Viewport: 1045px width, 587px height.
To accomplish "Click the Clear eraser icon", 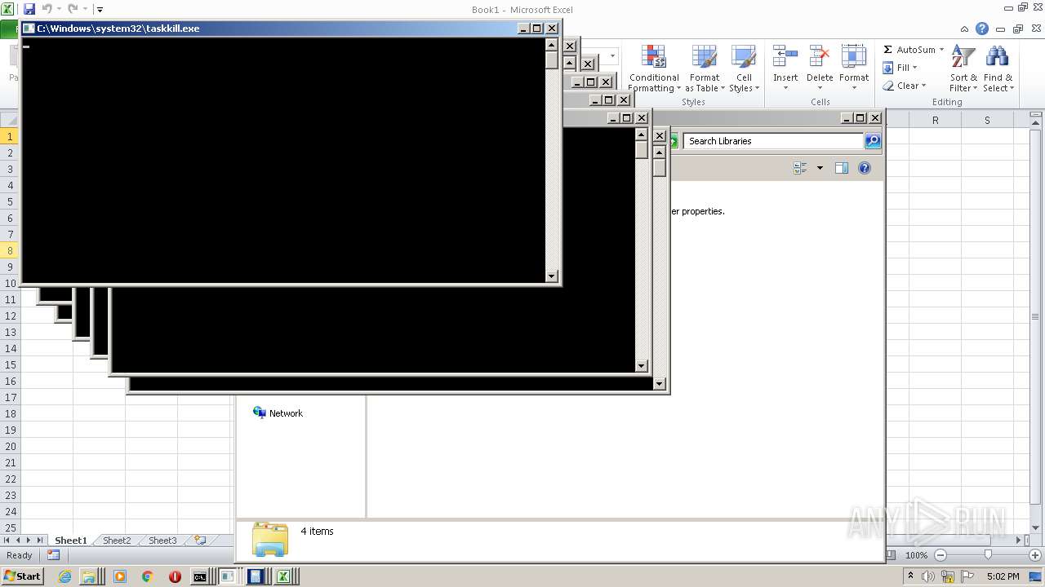I will [x=888, y=86].
